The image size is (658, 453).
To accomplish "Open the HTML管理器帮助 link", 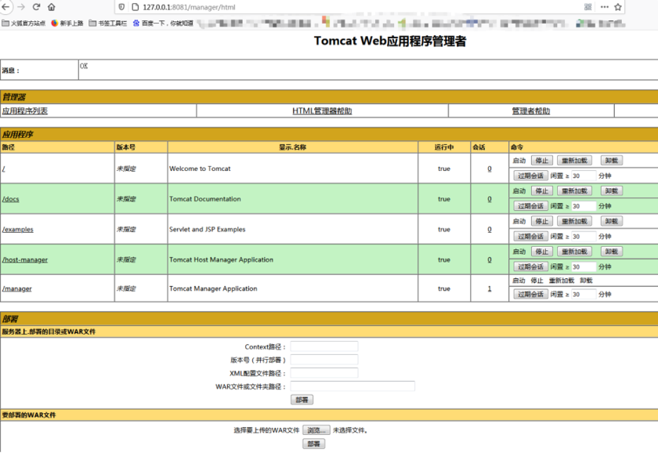I will point(322,111).
